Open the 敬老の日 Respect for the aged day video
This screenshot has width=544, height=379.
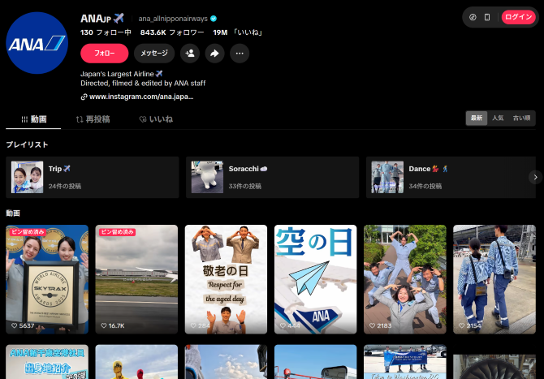[226, 279]
